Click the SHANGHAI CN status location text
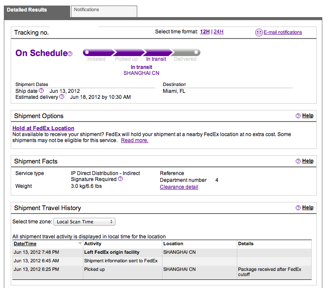The image size is (333, 288). [x=141, y=73]
